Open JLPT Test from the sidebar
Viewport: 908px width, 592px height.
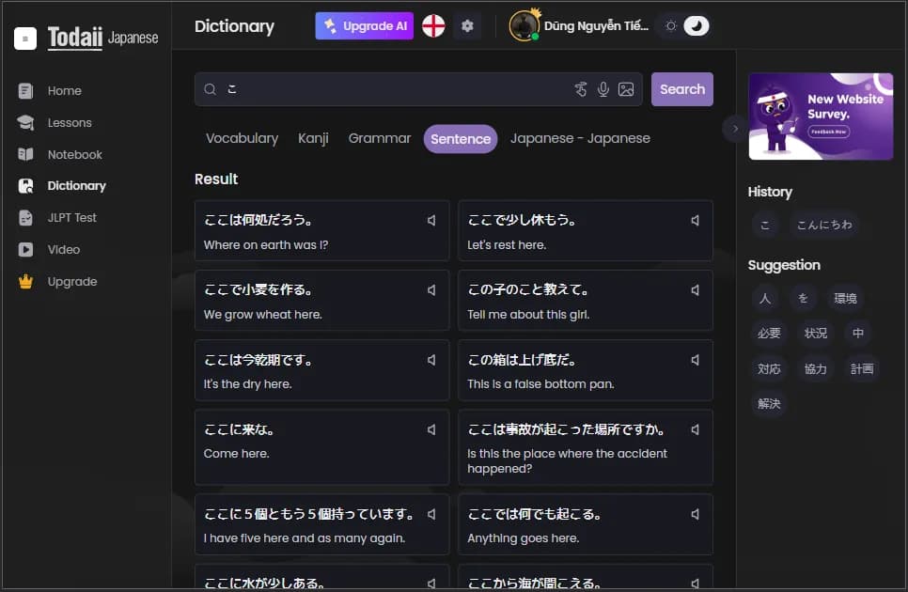pyautogui.click(x=70, y=217)
